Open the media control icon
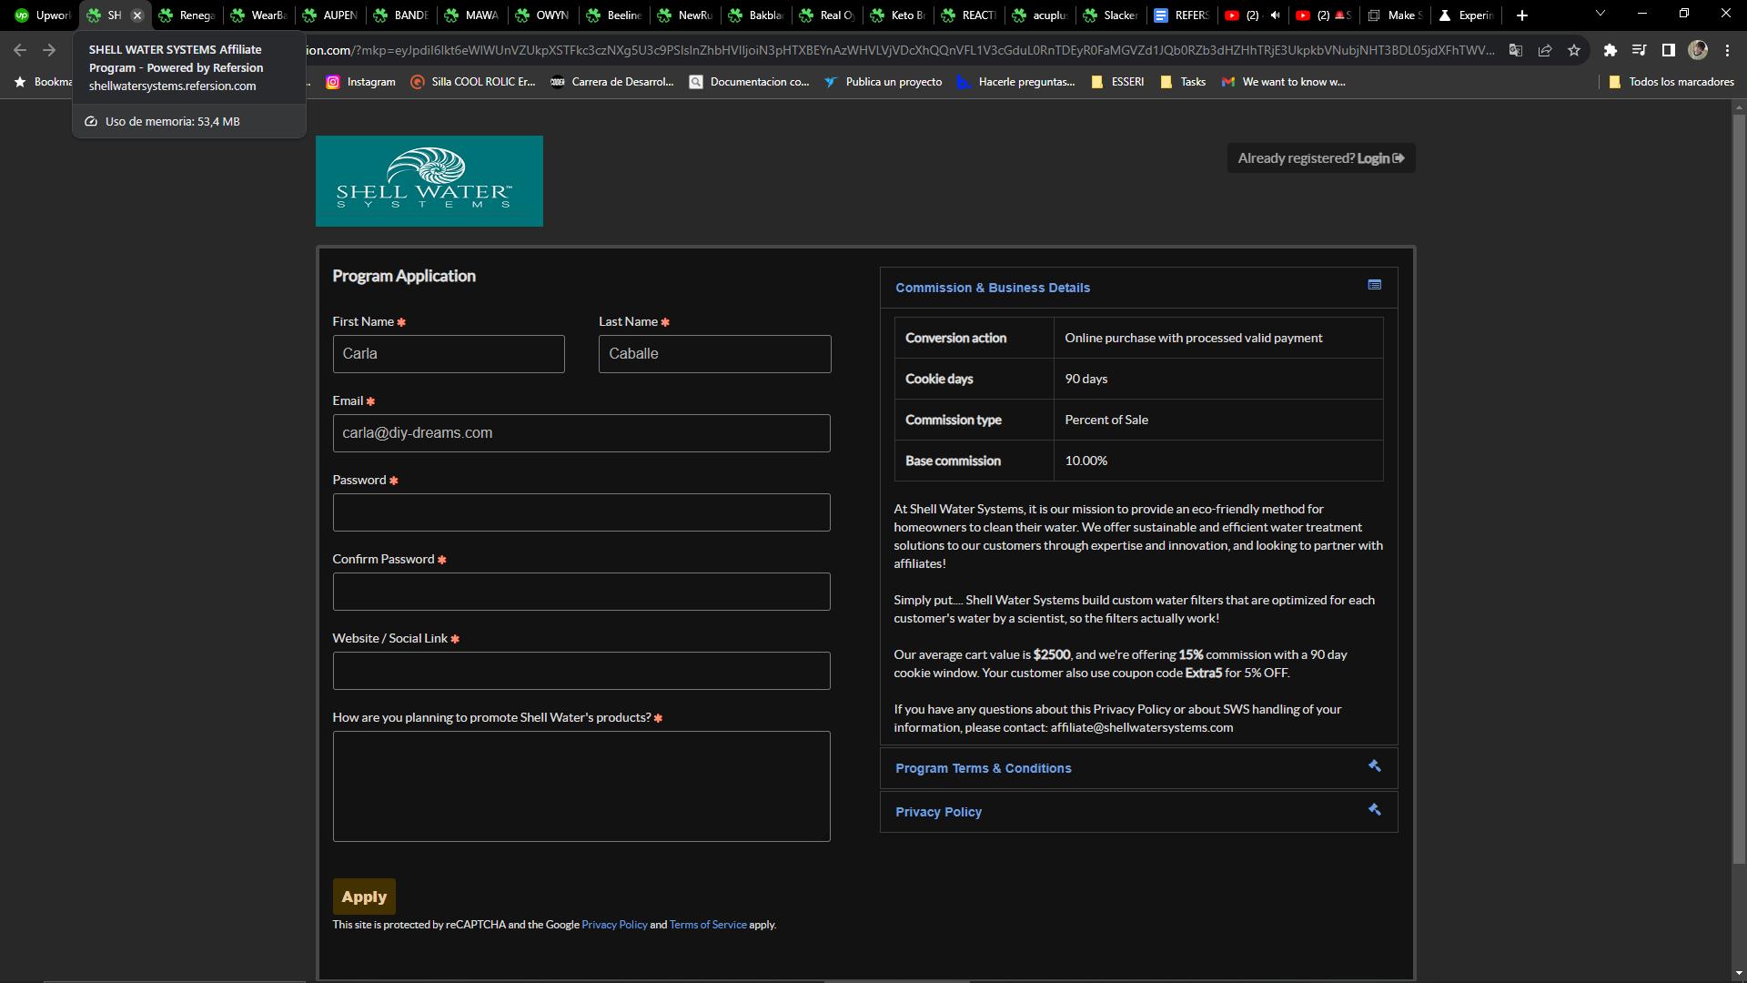 pyautogui.click(x=1639, y=50)
